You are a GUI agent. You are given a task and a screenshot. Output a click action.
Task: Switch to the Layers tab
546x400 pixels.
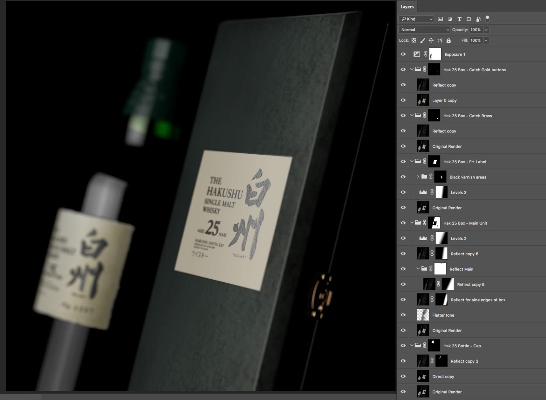[407, 7]
